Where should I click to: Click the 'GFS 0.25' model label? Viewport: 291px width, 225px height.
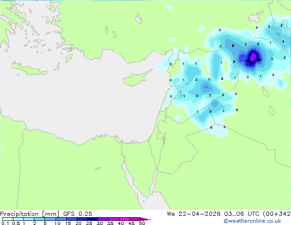pos(78,214)
